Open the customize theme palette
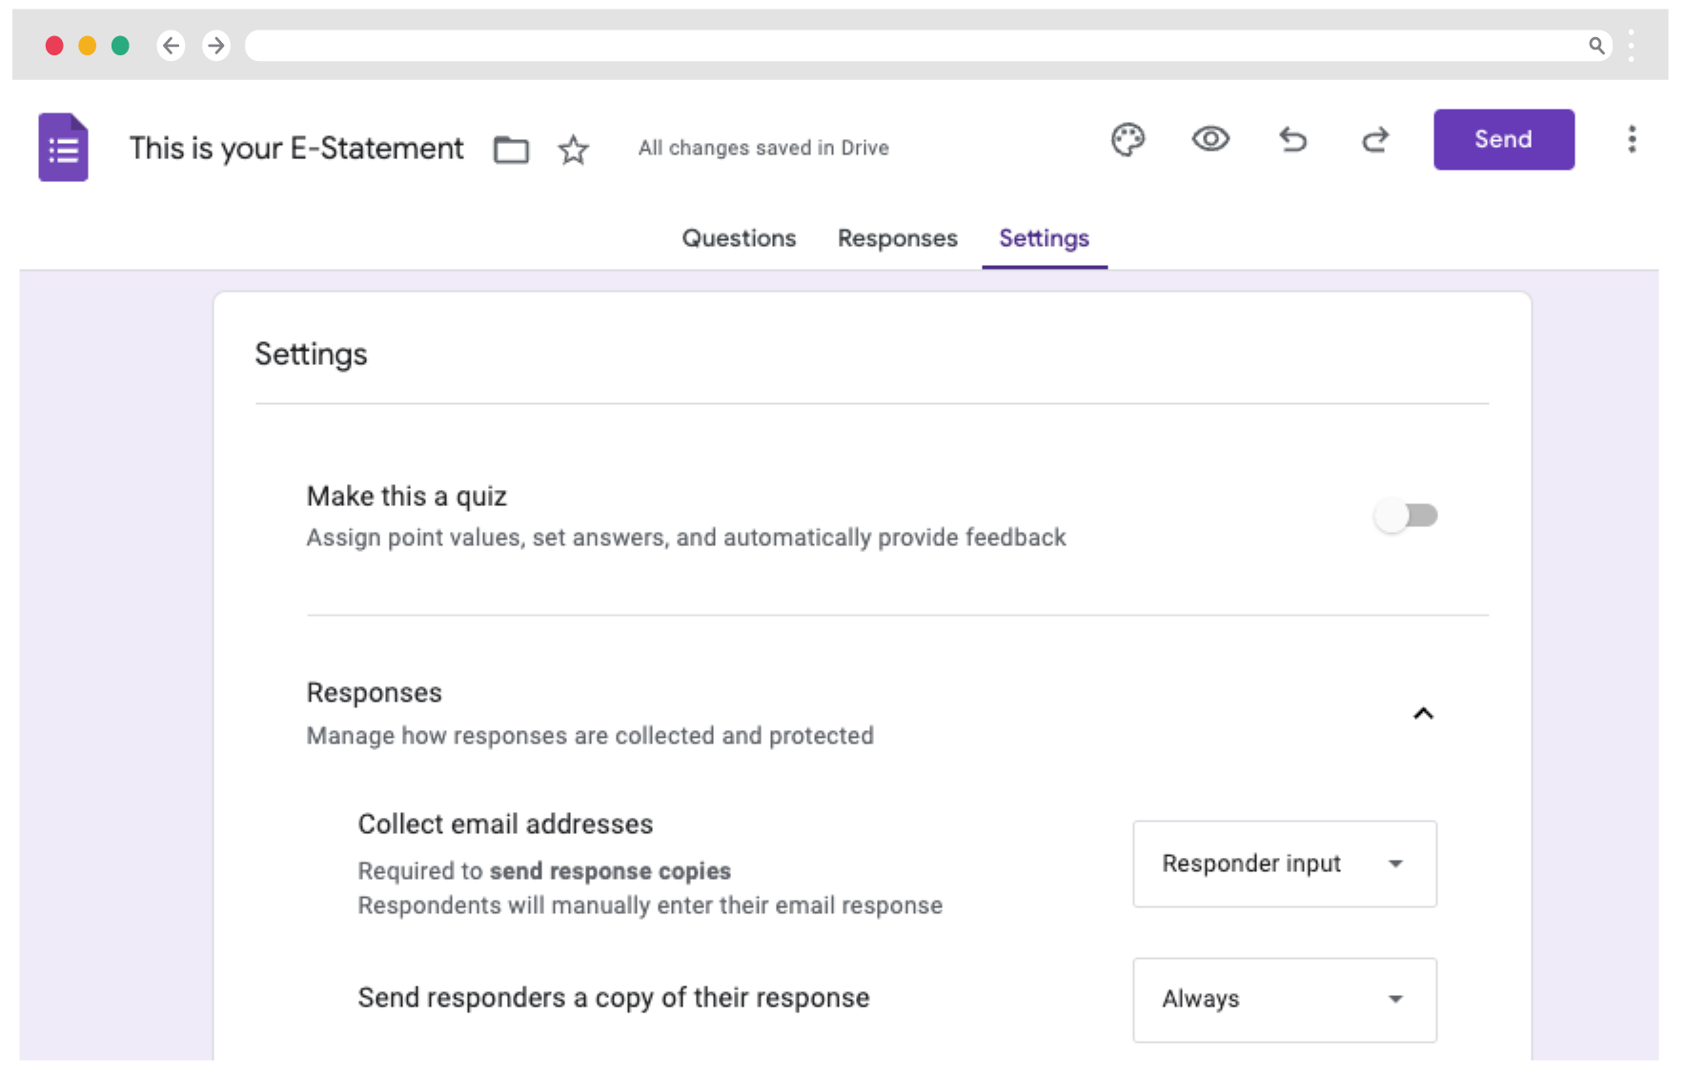The width and height of the screenshot is (1687, 1078). click(1128, 140)
